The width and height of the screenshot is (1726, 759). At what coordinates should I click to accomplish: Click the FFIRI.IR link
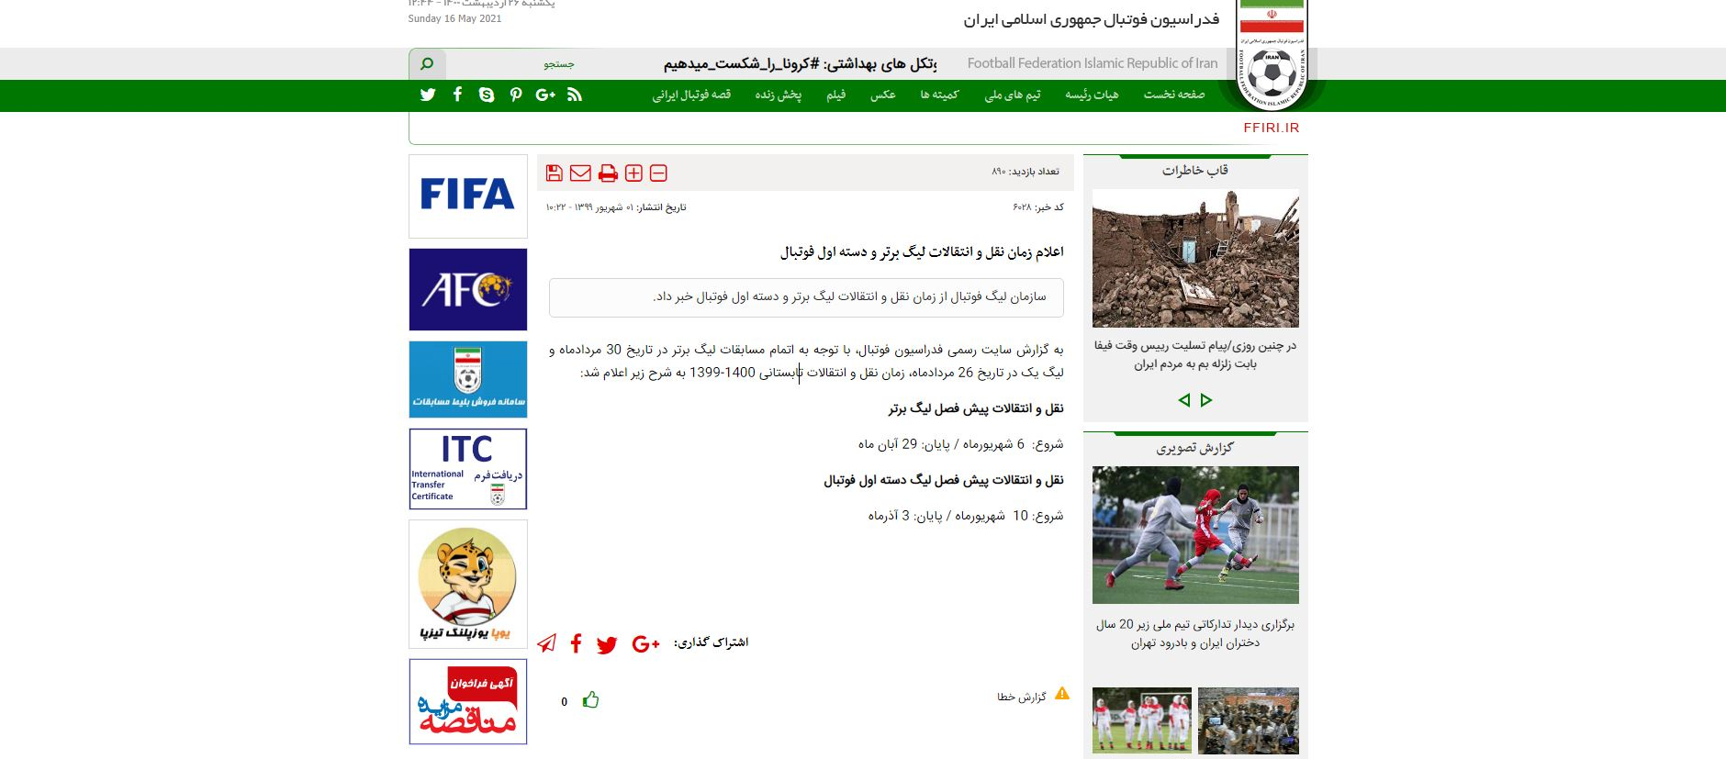[1272, 128]
